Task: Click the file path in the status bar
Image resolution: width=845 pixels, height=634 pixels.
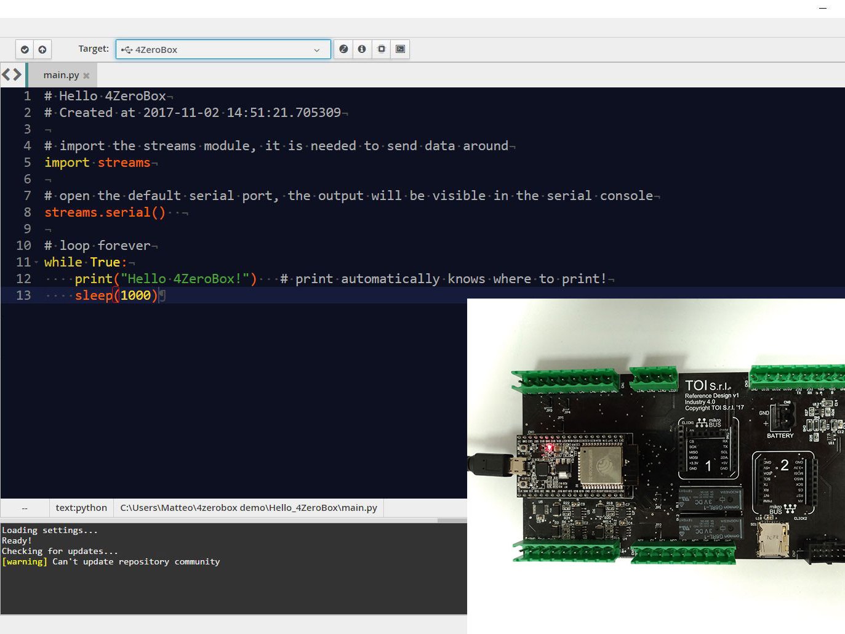Action: [x=248, y=508]
